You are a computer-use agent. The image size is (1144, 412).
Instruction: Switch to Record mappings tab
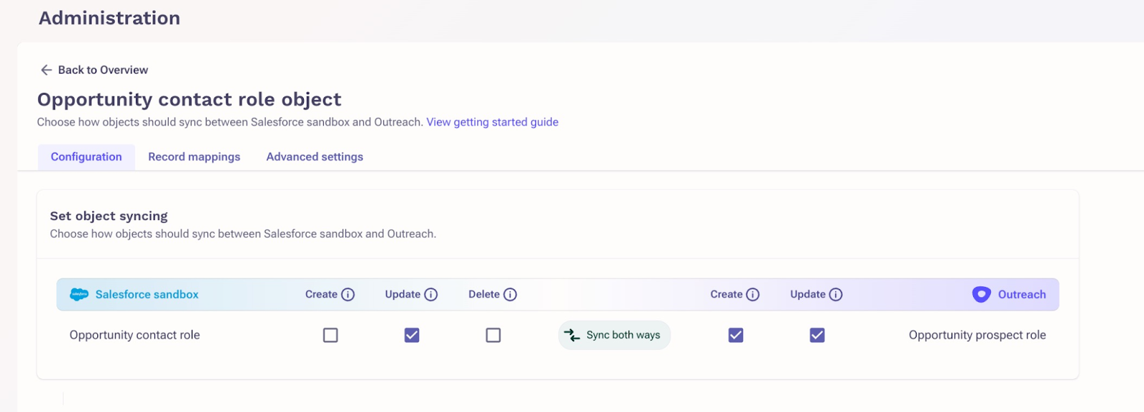194,156
